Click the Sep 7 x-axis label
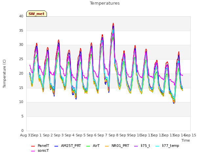Screen dimensions: 210x157 (x=102, y=135)
